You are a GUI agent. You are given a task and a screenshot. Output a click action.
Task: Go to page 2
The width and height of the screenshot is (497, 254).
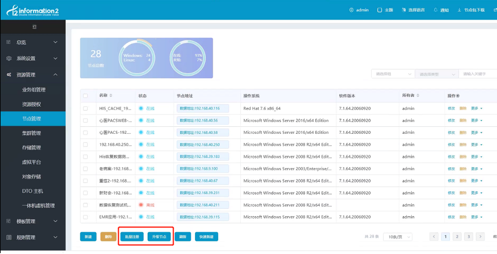457,236
